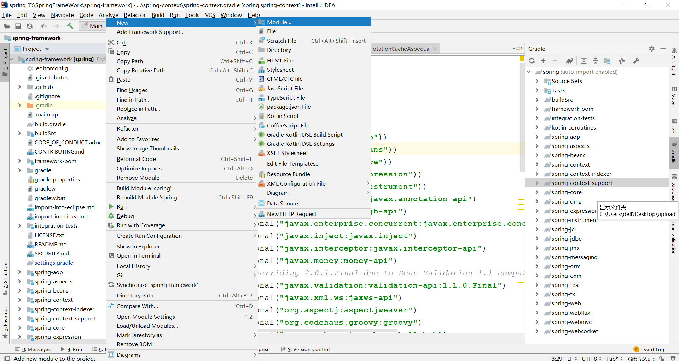Open Gradle settings wrench icon

[636, 61]
